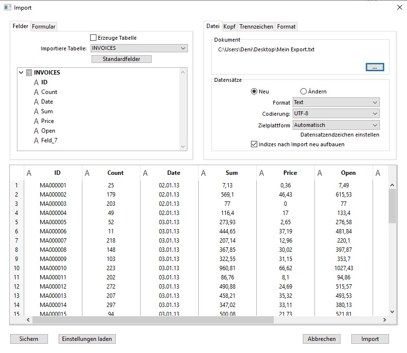Open the Trennzeichen tab
The width and height of the screenshot is (407, 353).
pyautogui.click(x=256, y=27)
